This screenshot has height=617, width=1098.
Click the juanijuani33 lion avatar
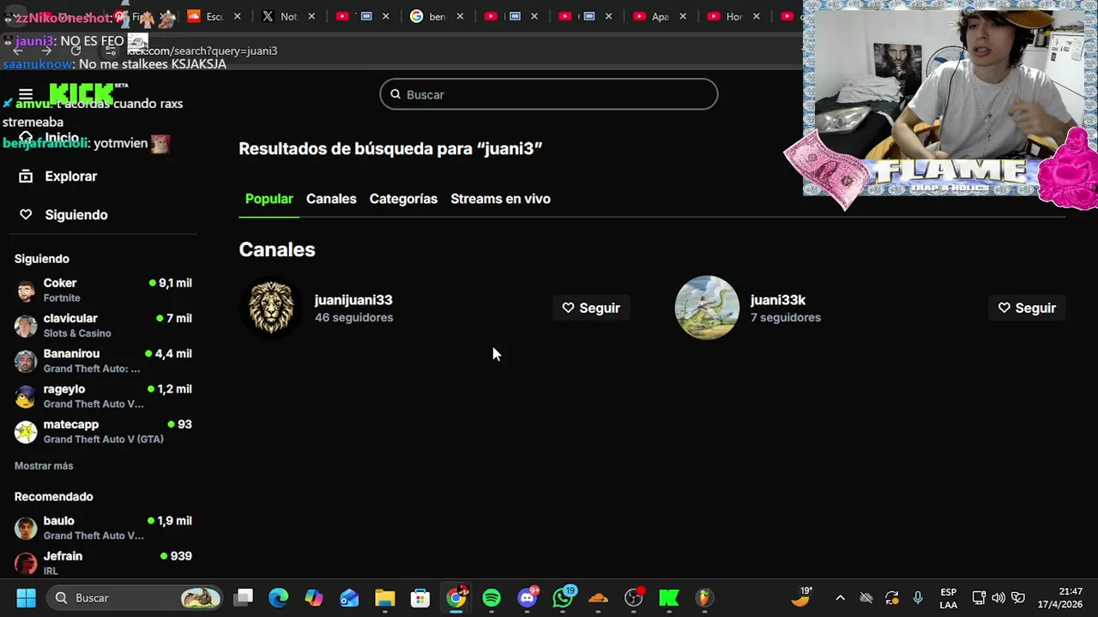[x=271, y=308]
